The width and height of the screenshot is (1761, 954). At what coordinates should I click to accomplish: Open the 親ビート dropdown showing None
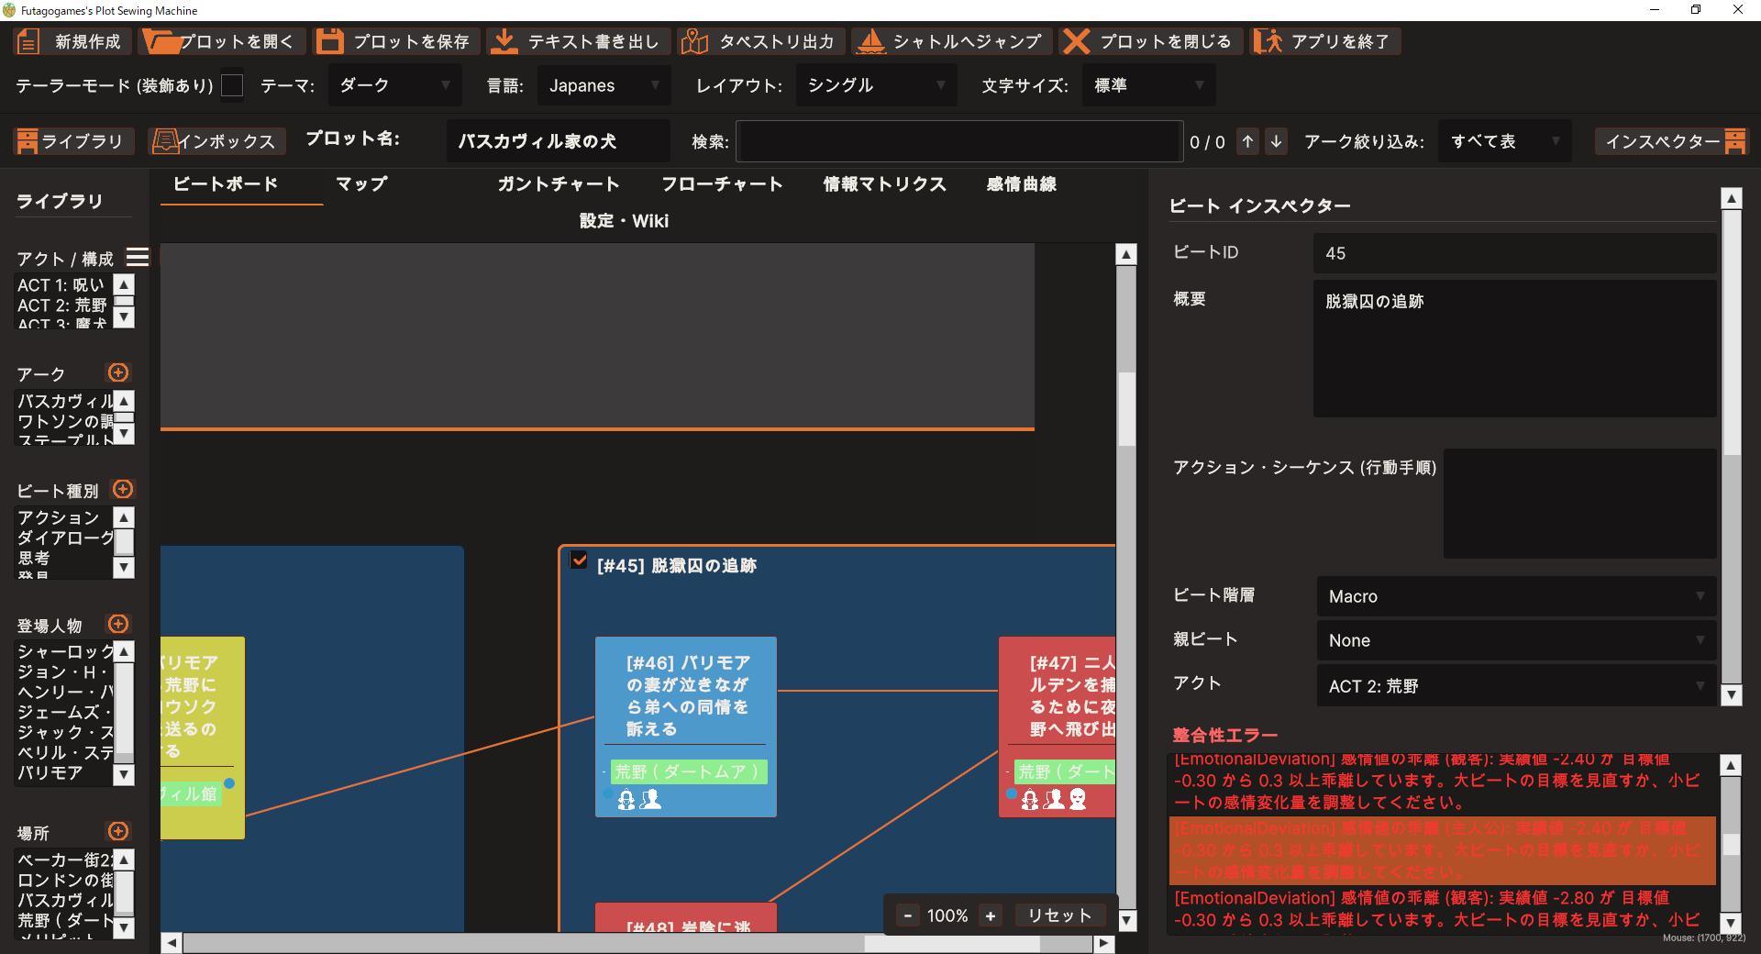click(x=1516, y=640)
